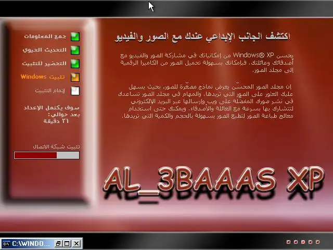Screen dimensions: 333x250
Task: Click the green box beside جمع المعلومات
Action: click(x=75, y=36)
